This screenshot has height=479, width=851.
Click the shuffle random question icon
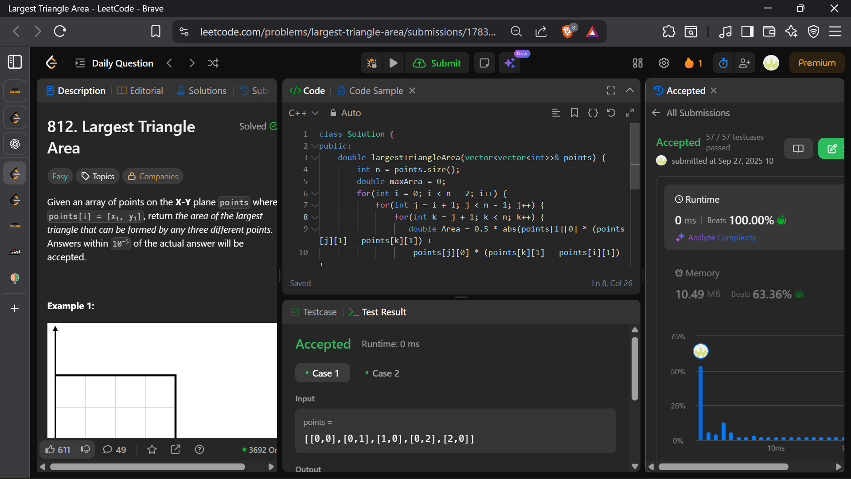[x=213, y=63]
